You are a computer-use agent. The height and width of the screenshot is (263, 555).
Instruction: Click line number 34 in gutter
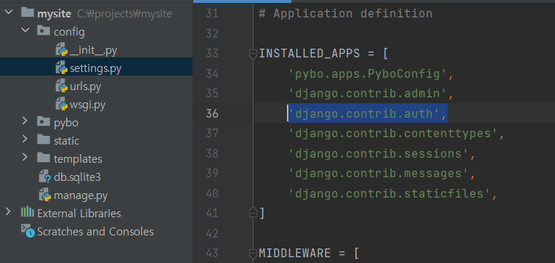point(212,73)
